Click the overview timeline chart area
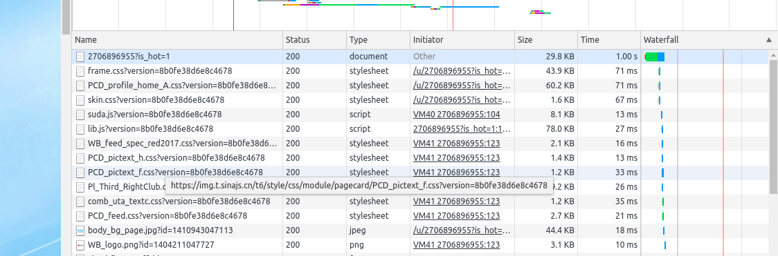 [425, 14]
